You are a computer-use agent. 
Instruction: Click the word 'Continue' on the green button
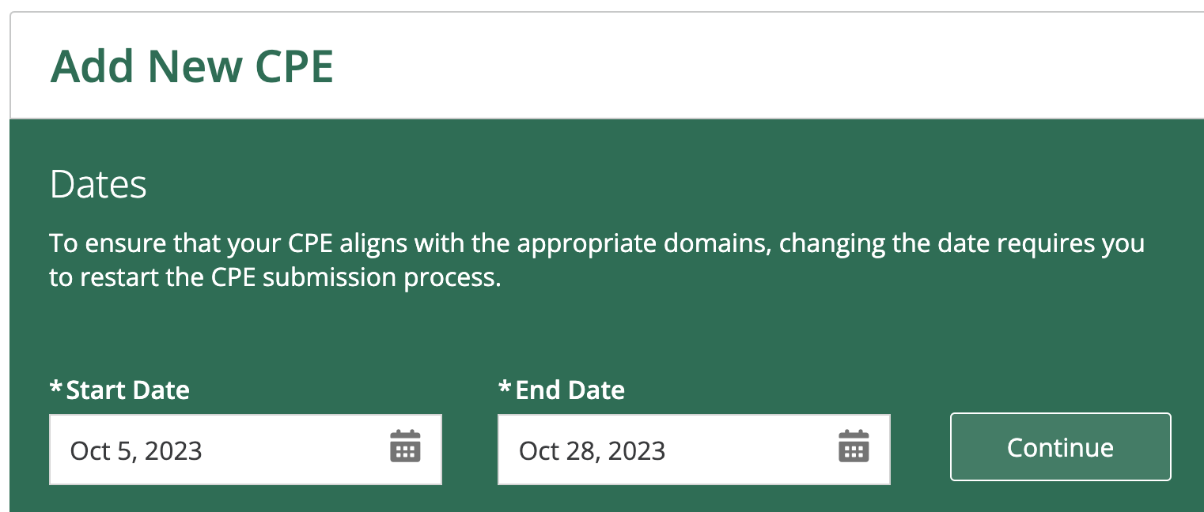1060,448
